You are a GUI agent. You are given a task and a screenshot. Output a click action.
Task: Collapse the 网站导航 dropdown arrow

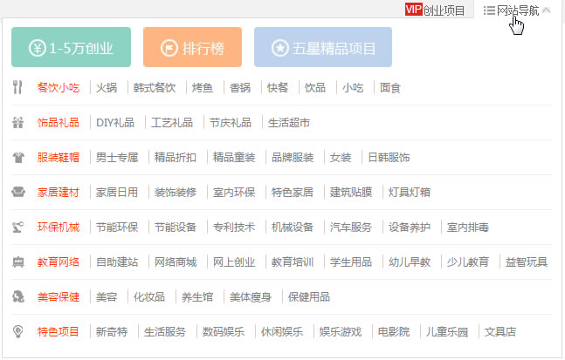coord(547,10)
